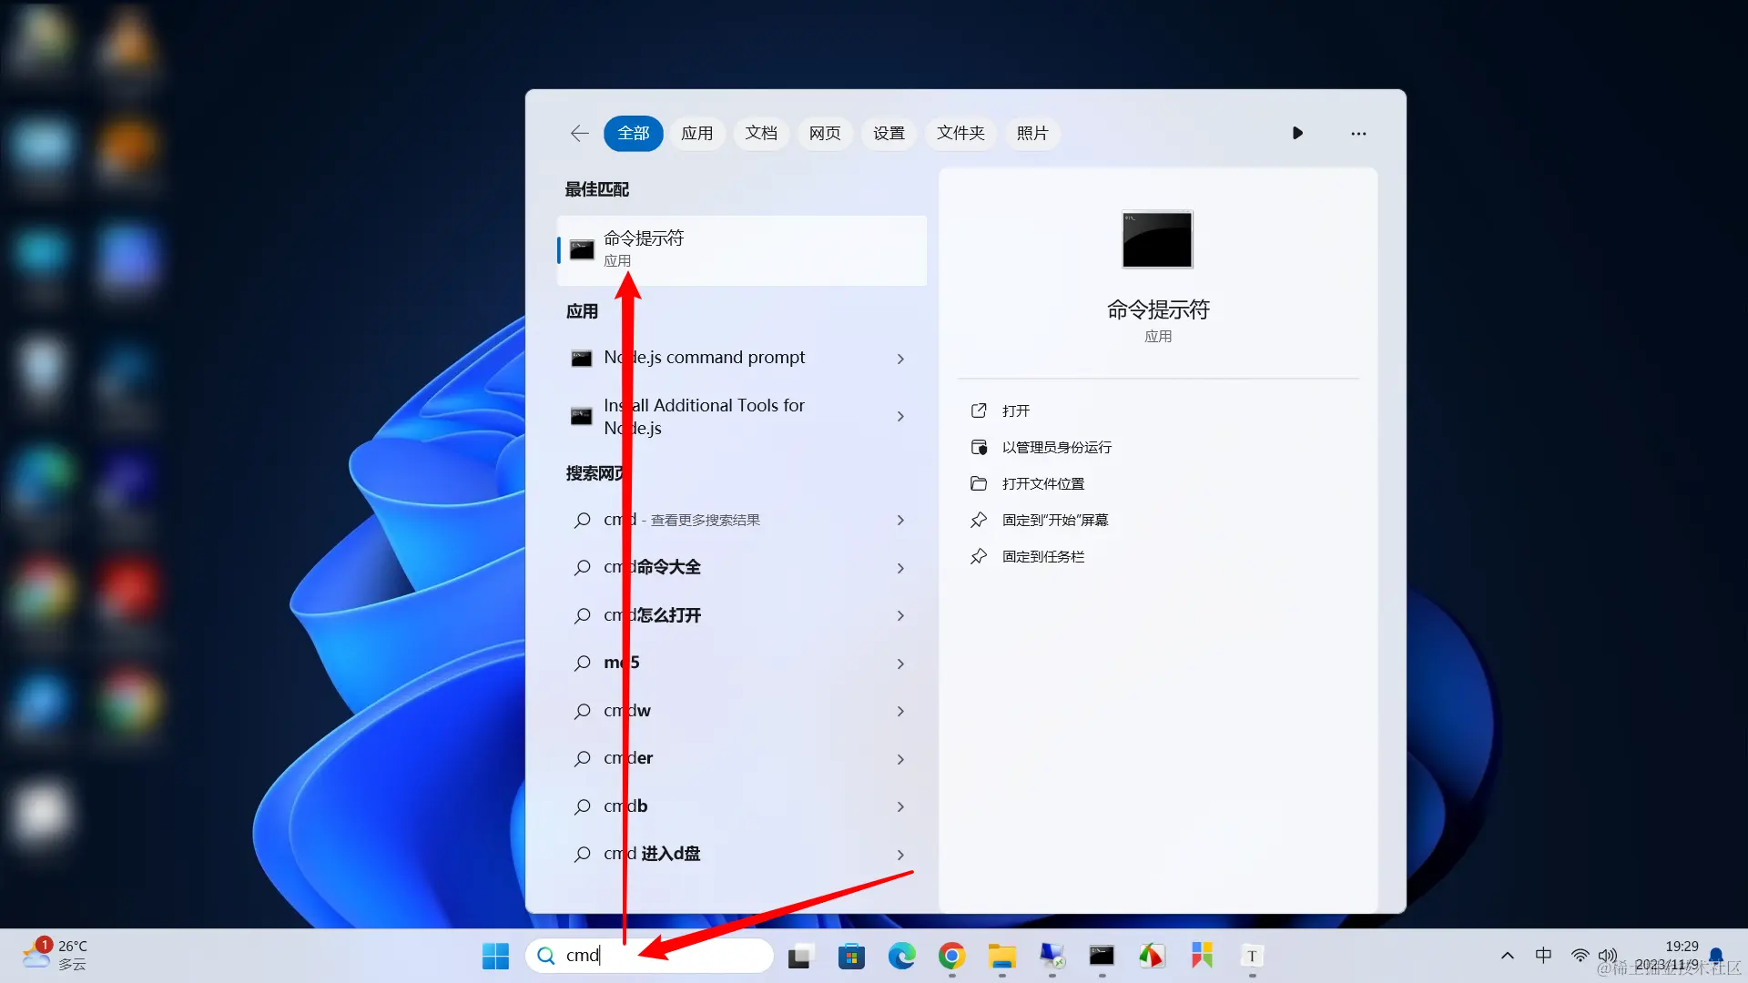Open Google Chrome from the taskbar
This screenshot has width=1748, height=983.
951,956
